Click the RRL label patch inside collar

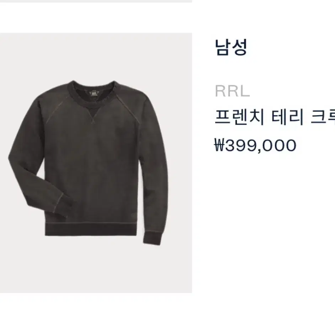click(94, 93)
